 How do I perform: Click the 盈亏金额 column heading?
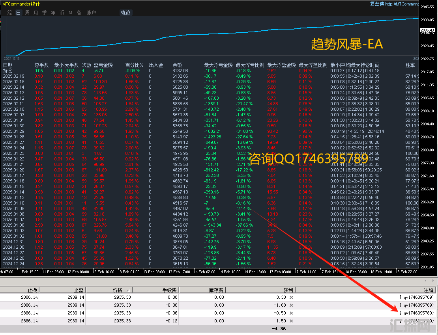(x=103, y=65)
